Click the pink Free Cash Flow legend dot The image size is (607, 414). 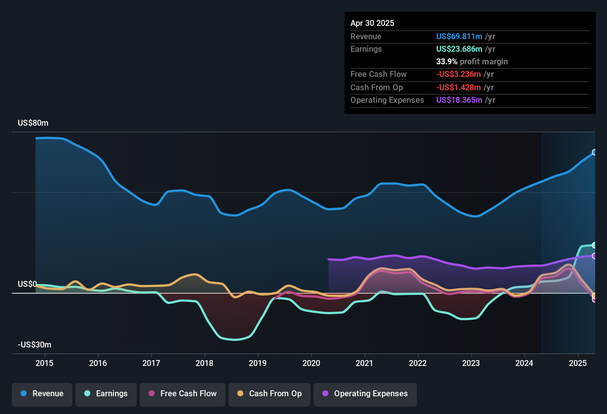click(152, 393)
